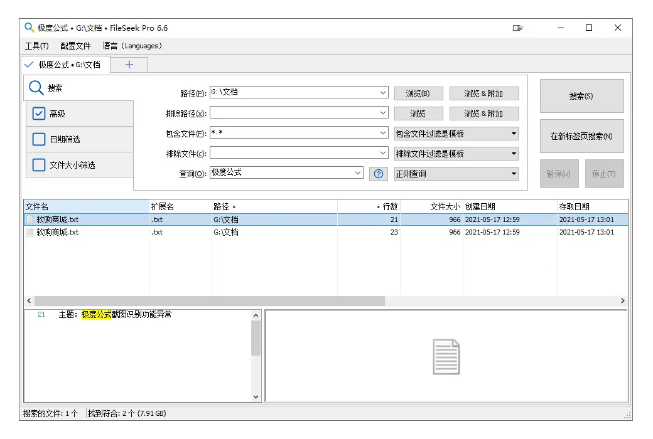Image resolution: width=653 pixels, height=439 pixels.
Task: Click 在新标签页搜索(N) button
Action: tap(581, 136)
